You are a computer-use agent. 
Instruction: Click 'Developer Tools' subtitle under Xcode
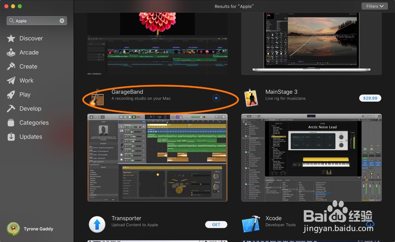point(280,225)
